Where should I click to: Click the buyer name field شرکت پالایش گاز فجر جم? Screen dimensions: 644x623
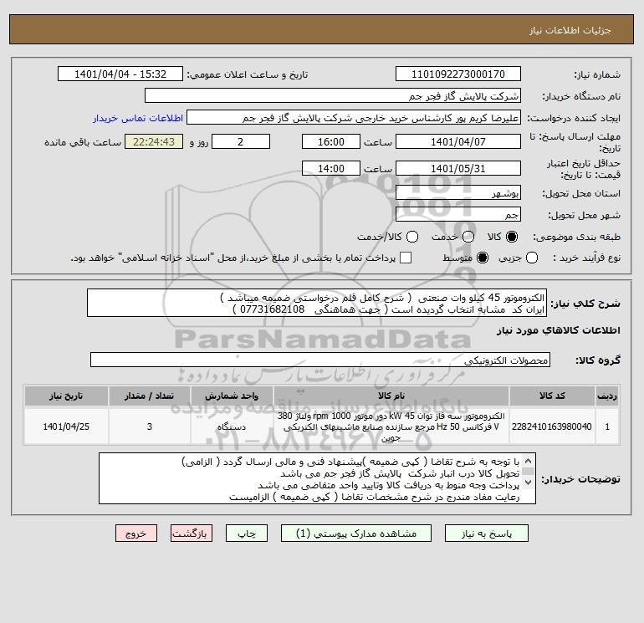(x=333, y=95)
